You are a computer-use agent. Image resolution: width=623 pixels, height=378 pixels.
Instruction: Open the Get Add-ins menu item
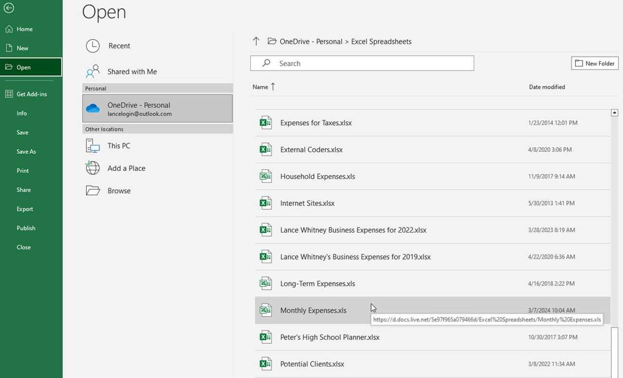click(32, 94)
